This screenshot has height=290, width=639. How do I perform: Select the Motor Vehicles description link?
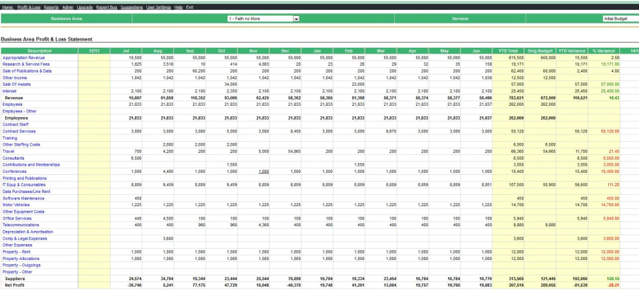click(16, 205)
